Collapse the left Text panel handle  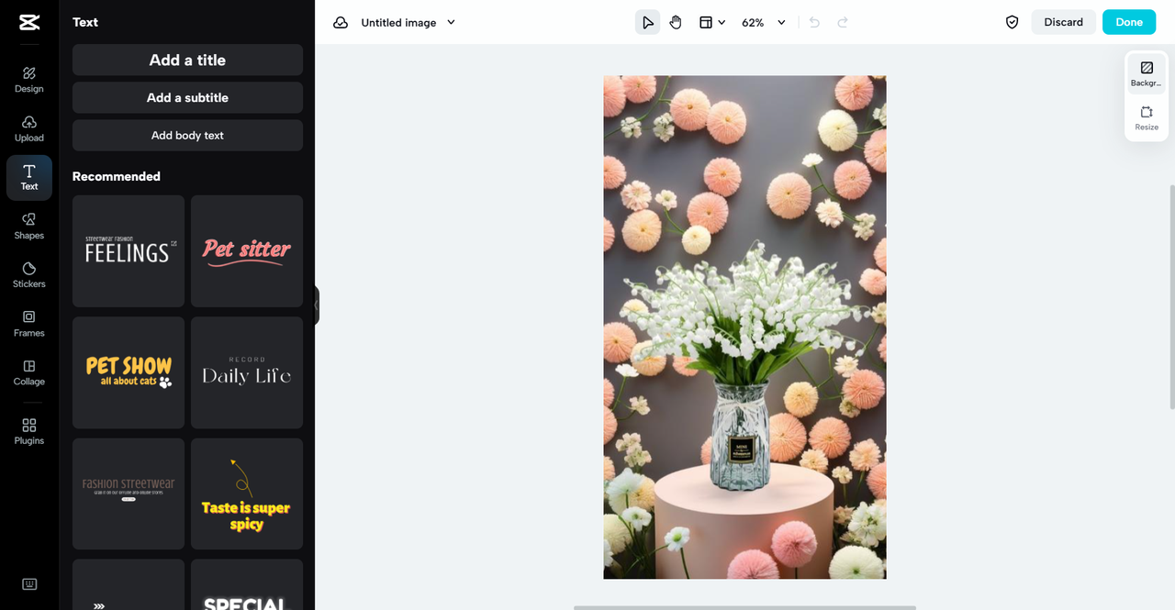coord(317,305)
